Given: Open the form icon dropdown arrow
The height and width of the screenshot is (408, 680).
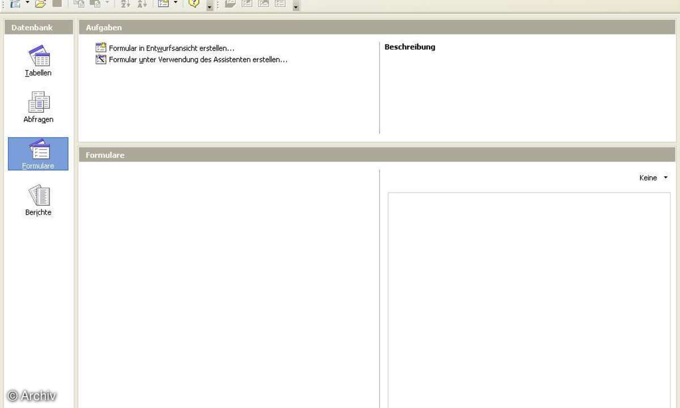Looking at the screenshot, I should pyautogui.click(x=176, y=3).
